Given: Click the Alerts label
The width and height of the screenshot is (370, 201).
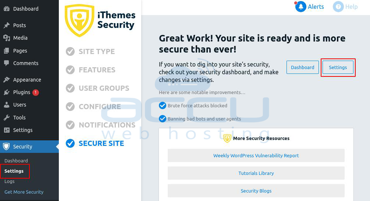Looking at the screenshot, I should click(x=316, y=7).
